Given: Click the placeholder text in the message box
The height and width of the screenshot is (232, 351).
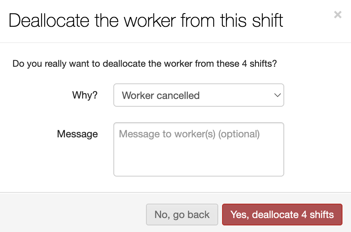Looking at the screenshot, I should pos(189,134).
